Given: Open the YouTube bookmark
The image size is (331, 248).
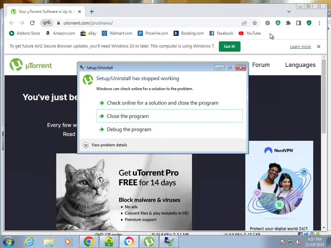Looking at the screenshot, I should pyautogui.click(x=250, y=33).
